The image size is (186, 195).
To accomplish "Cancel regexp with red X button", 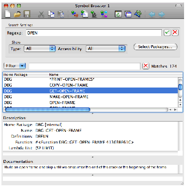I will [175, 33].
